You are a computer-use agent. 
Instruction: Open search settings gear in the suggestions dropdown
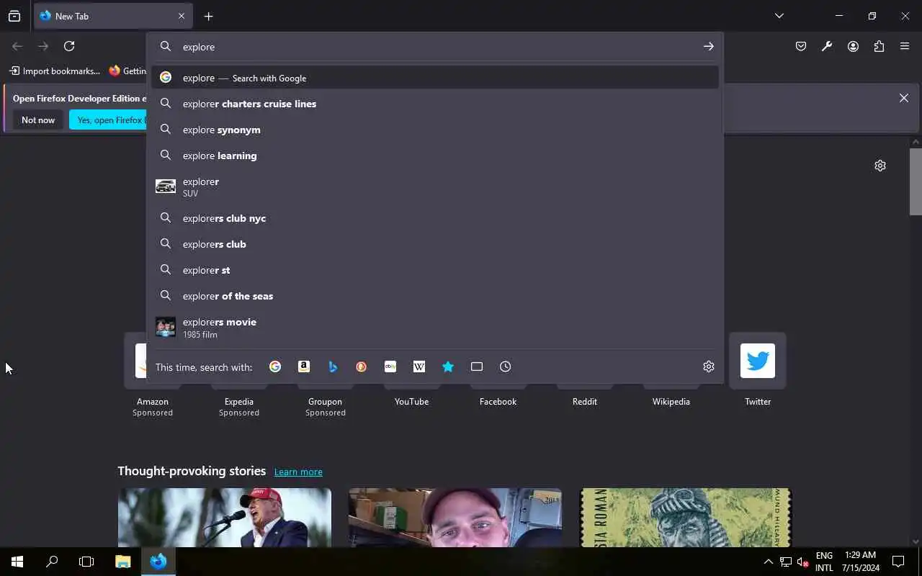point(709,366)
